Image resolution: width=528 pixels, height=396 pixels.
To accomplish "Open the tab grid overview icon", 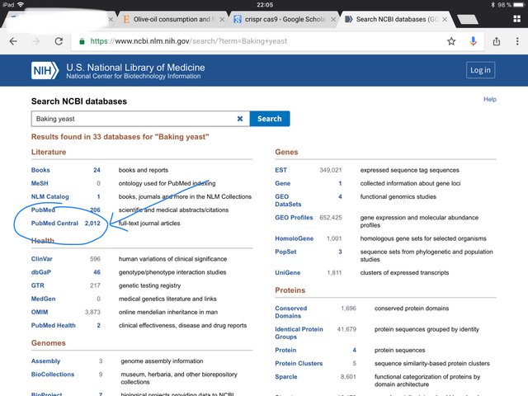I will tap(517, 19).
